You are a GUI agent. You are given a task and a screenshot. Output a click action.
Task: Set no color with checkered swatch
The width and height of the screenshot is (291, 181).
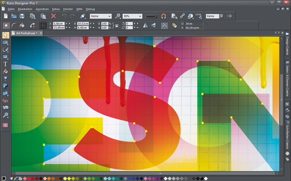point(20,179)
